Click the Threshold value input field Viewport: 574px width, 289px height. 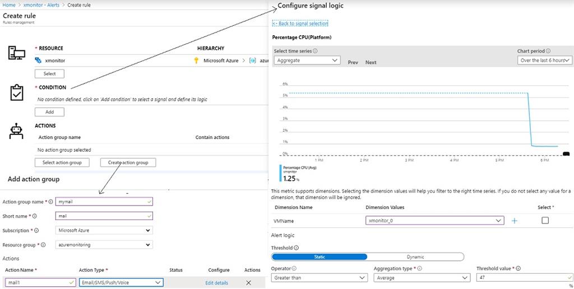click(x=524, y=278)
